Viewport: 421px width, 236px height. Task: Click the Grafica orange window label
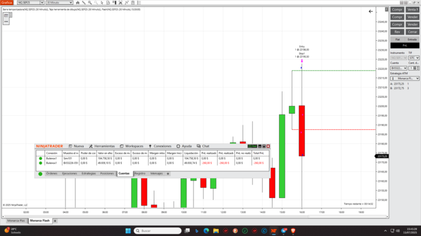6,3
